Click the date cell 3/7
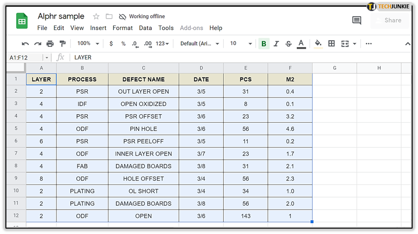 201,154
